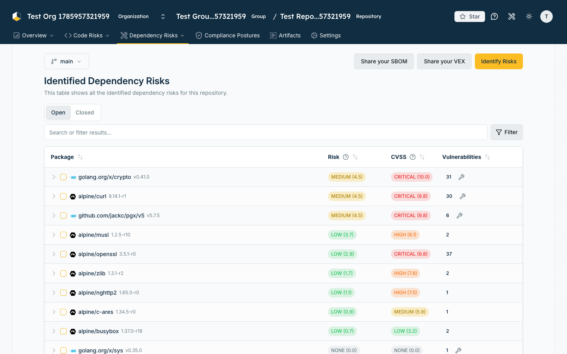This screenshot has width=567, height=354.
Task: Click Share your SBOM button
Action: pyautogui.click(x=384, y=61)
